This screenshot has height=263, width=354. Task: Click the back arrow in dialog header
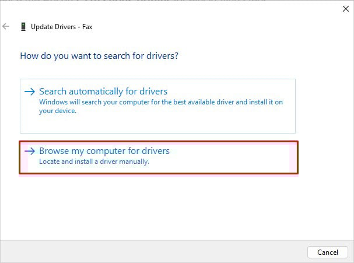point(6,26)
